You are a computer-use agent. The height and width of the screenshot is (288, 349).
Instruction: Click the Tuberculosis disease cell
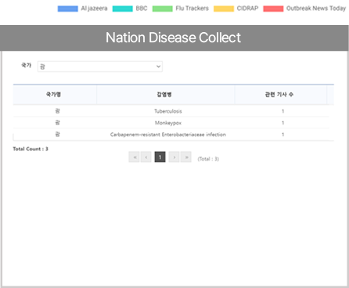[168, 111]
